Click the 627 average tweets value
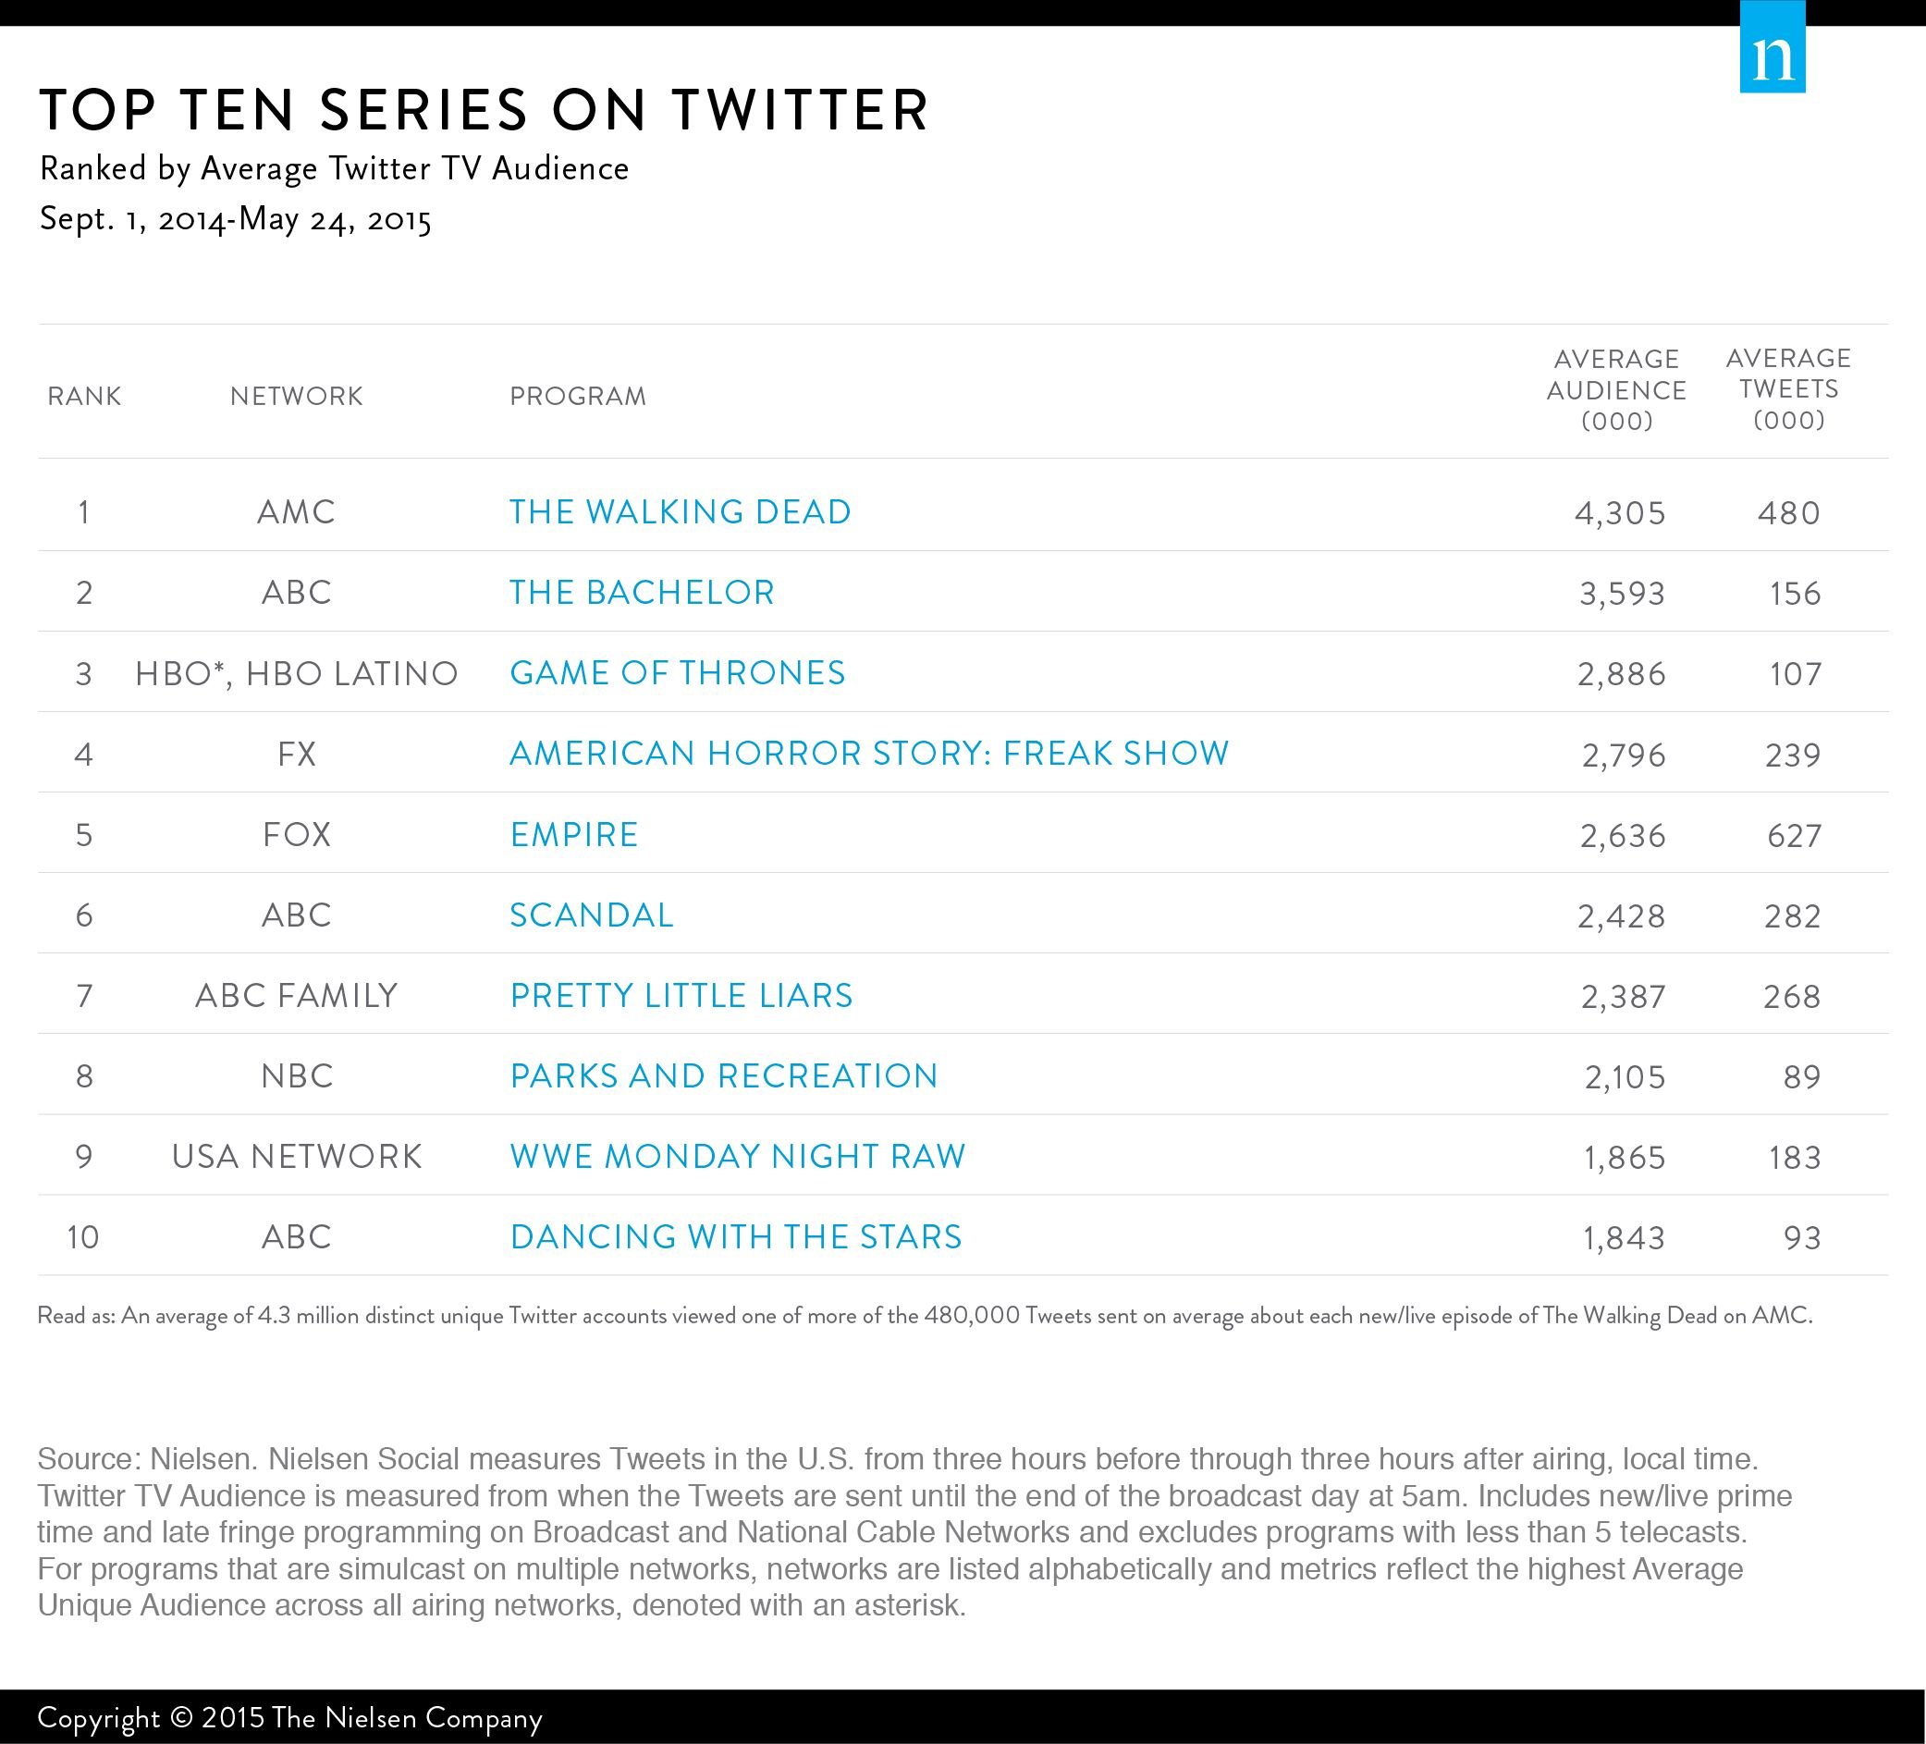The width and height of the screenshot is (1926, 1744). pyautogui.click(x=1793, y=836)
